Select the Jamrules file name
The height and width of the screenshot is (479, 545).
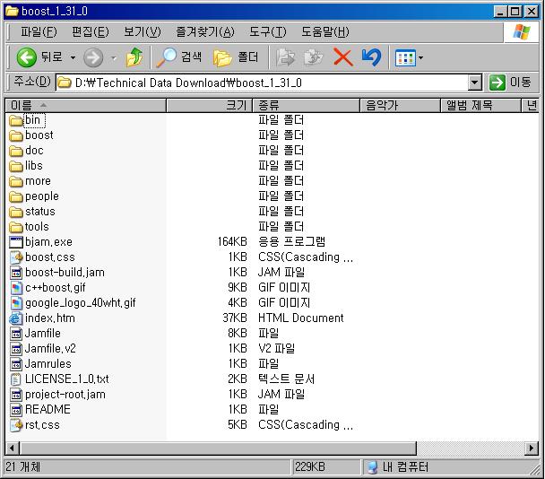[48, 364]
